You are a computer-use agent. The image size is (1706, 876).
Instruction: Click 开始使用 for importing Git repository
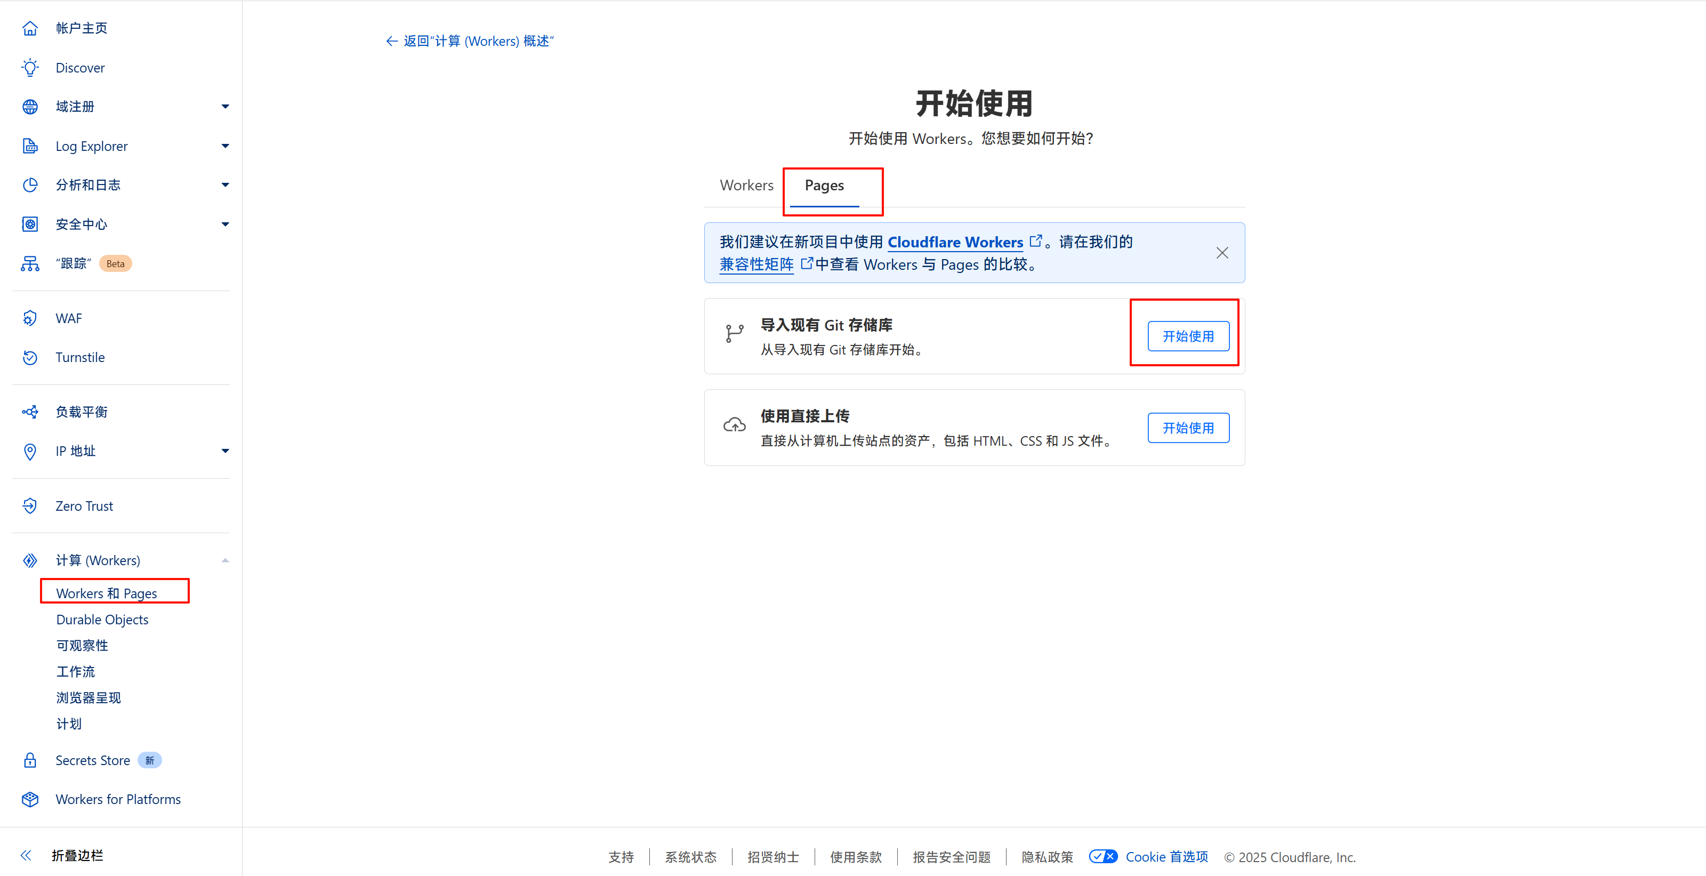point(1188,336)
